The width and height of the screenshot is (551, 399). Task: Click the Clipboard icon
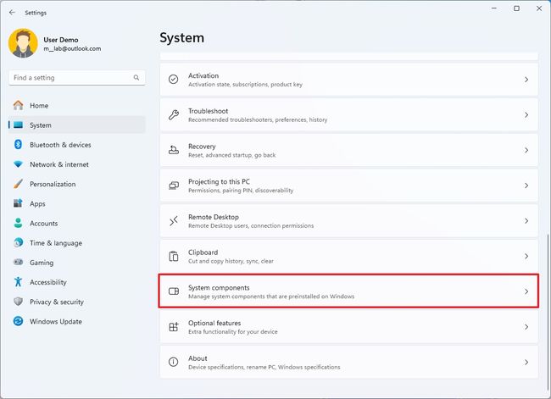[174, 256]
